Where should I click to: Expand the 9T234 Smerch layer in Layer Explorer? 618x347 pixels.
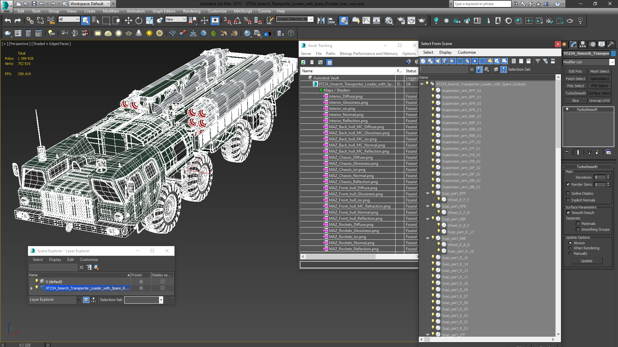coord(32,288)
